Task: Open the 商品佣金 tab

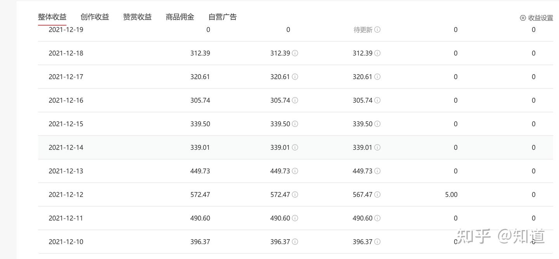Action: tap(180, 17)
